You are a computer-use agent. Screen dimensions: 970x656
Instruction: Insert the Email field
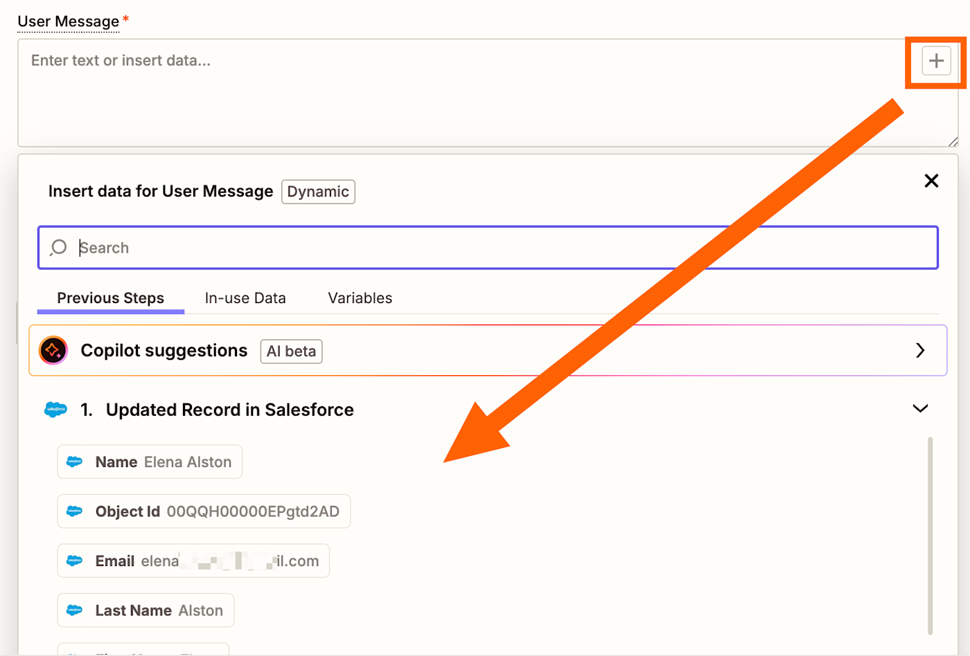(193, 561)
